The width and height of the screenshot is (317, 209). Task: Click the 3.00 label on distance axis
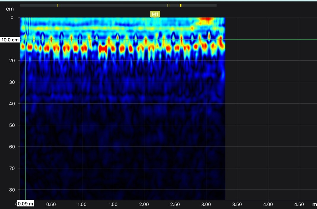(206, 205)
